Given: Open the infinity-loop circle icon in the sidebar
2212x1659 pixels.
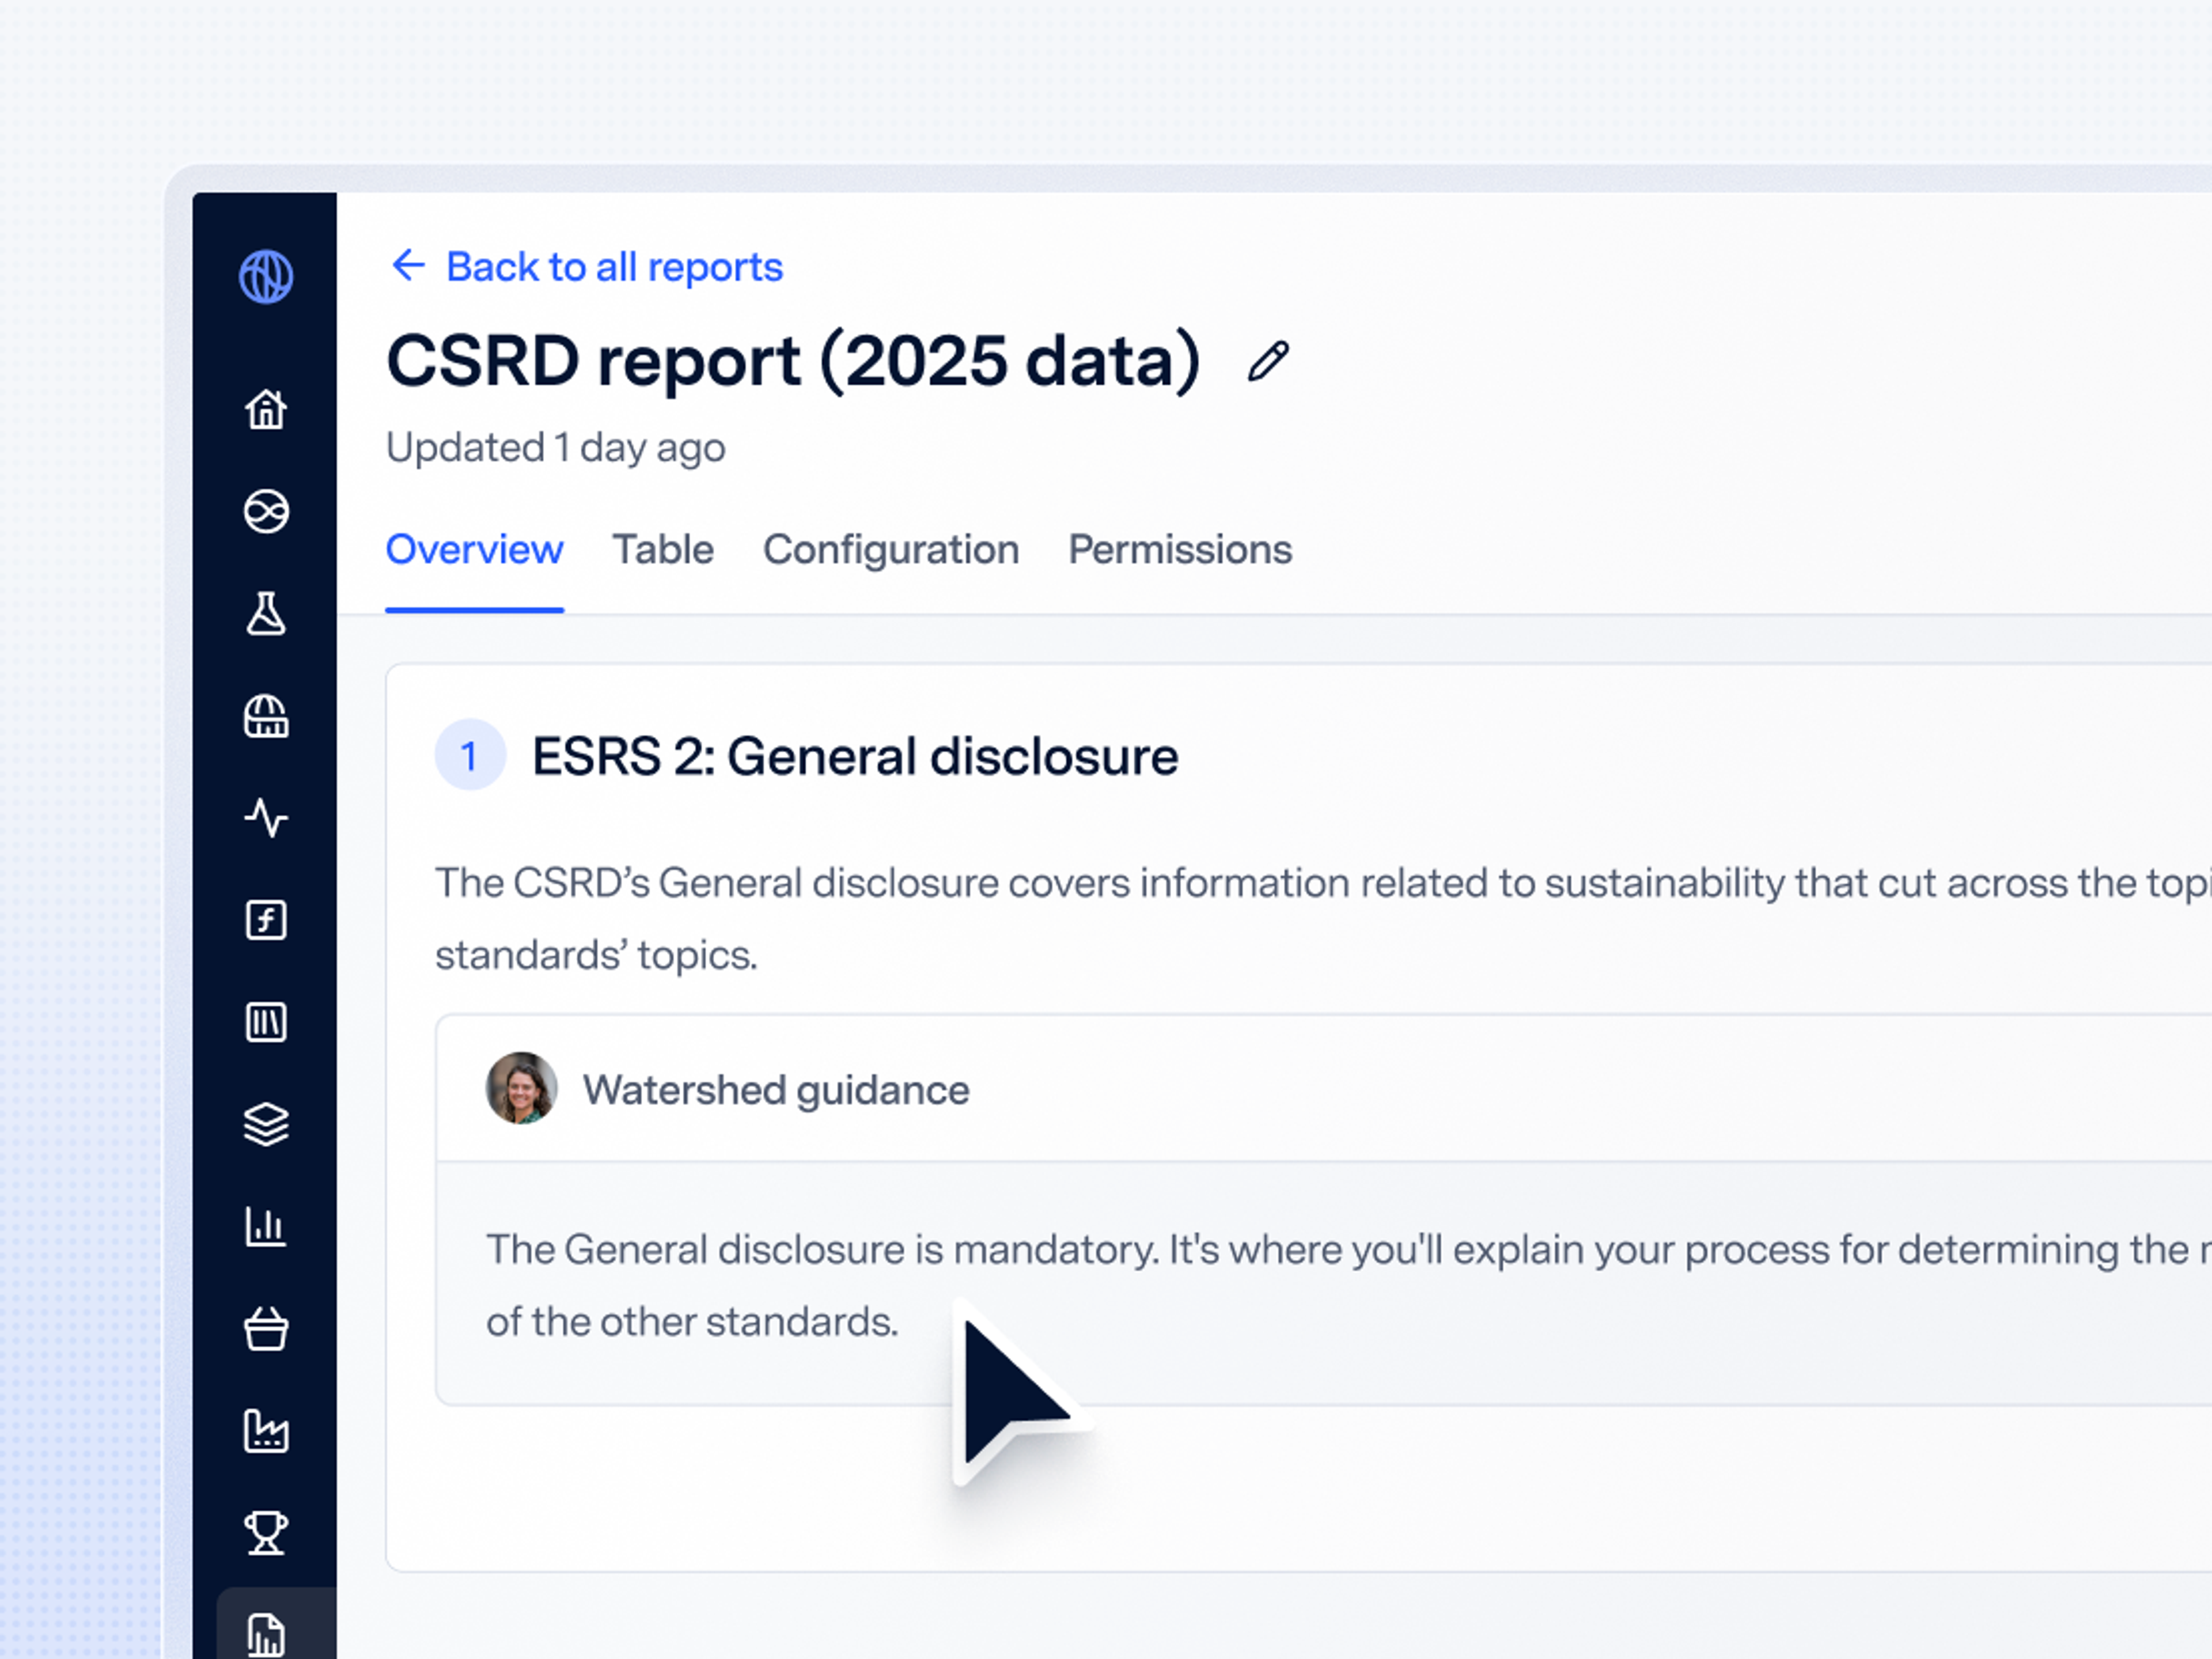Looking at the screenshot, I should point(266,511).
